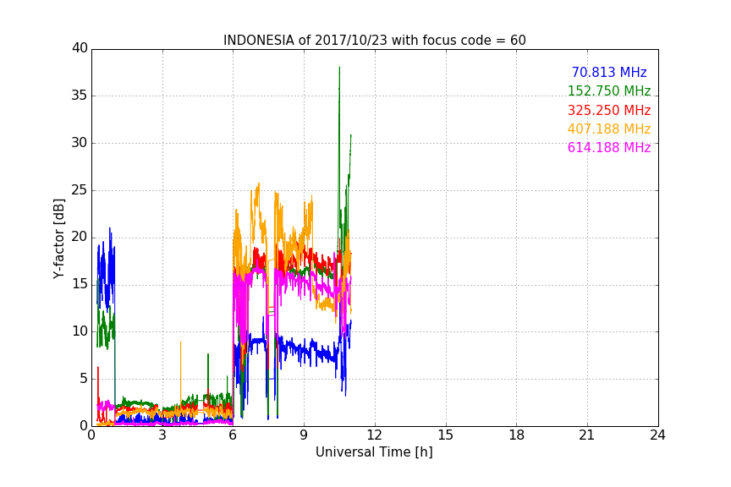Click the y-axis tick label 20
Image resolution: width=731 pixels, height=487 pixels.
(x=80, y=238)
